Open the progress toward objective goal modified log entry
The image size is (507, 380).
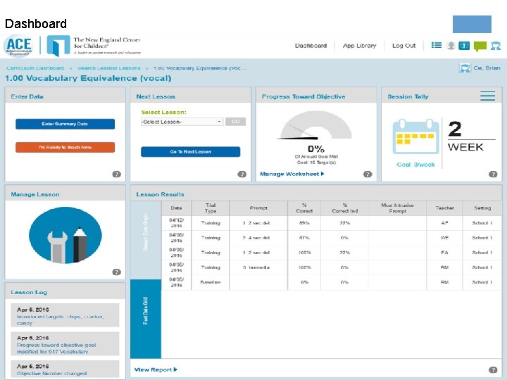(x=65, y=344)
